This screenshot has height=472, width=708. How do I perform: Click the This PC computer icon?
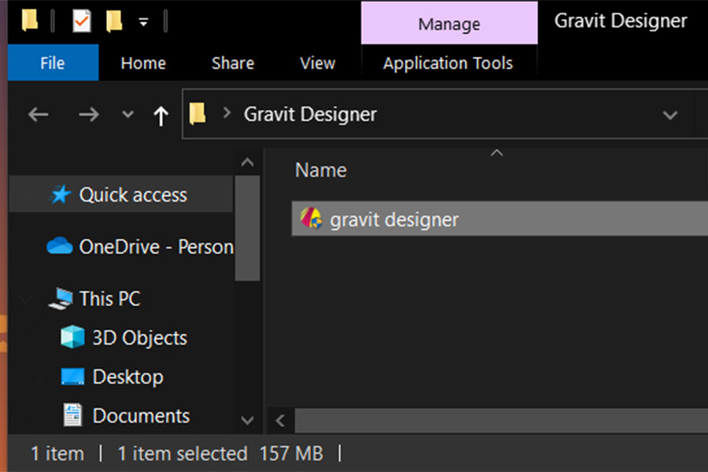click(x=61, y=299)
